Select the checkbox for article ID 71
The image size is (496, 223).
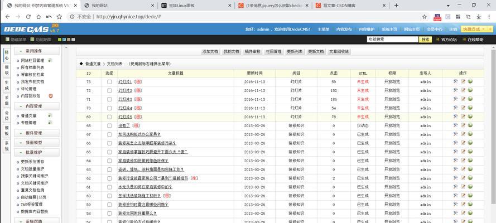[109, 99]
